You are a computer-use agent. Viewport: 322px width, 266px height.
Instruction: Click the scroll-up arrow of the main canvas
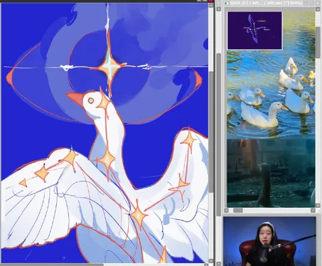211,5
